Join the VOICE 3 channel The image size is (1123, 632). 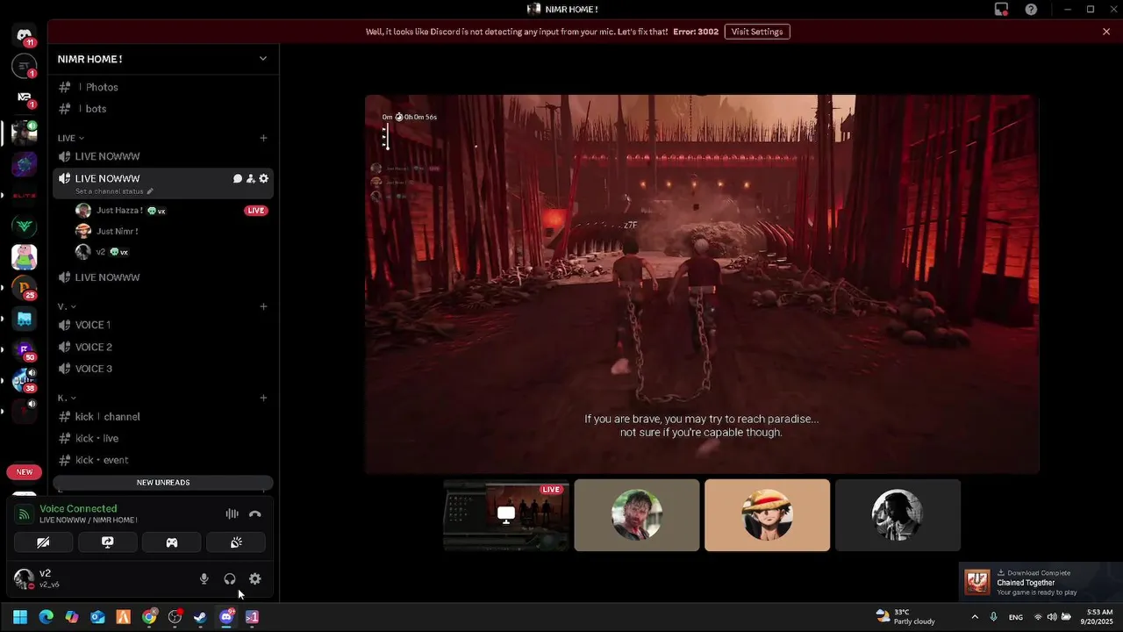click(x=163, y=369)
